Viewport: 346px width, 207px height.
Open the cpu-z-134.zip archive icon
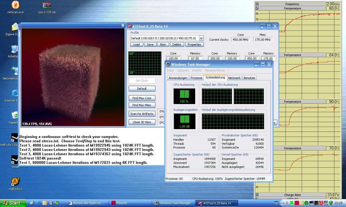pyautogui.click(x=47, y=5)
